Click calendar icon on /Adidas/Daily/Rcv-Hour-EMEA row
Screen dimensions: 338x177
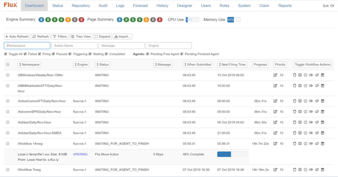(323, 133)
